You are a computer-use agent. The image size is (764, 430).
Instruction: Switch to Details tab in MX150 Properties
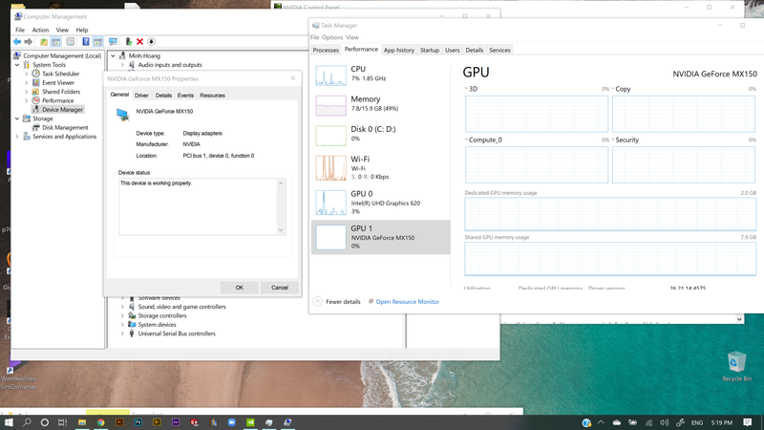tap(163, 96)
